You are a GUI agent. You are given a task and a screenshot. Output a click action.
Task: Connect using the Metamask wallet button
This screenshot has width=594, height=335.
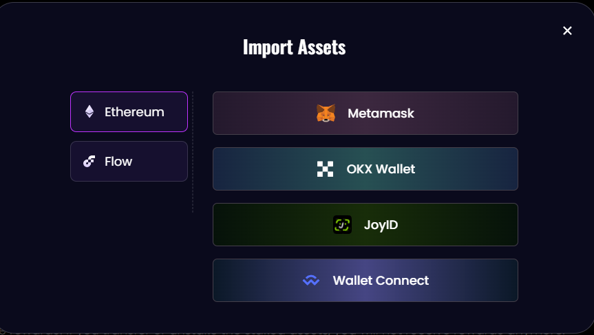(365, 114)
